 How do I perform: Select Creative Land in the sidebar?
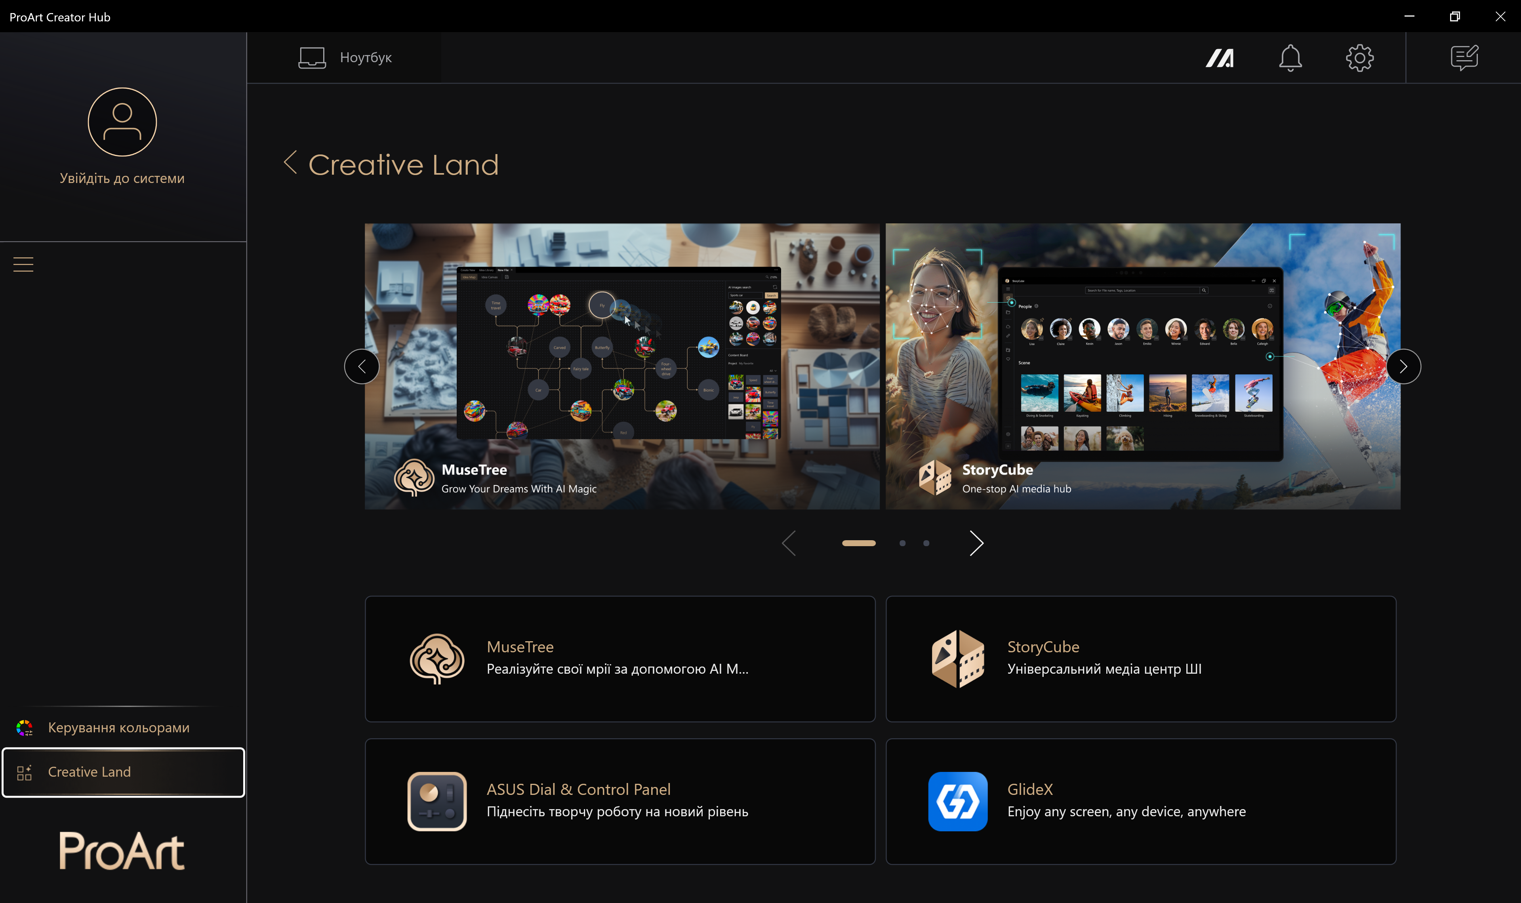90,772
